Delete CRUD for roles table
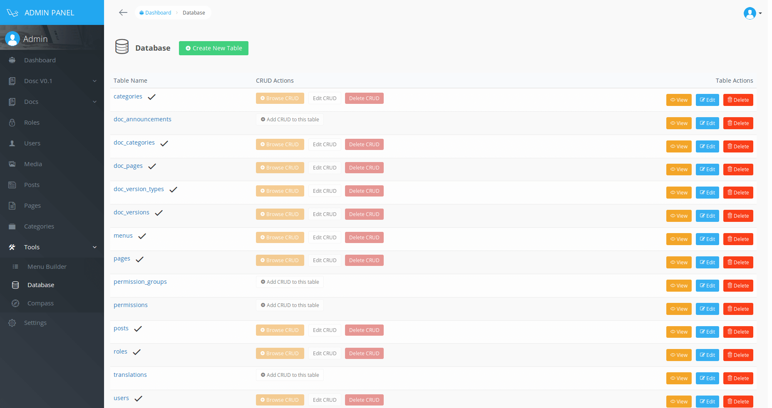The width and height of the screenshot is (772, 408). [x=364, y=354]
